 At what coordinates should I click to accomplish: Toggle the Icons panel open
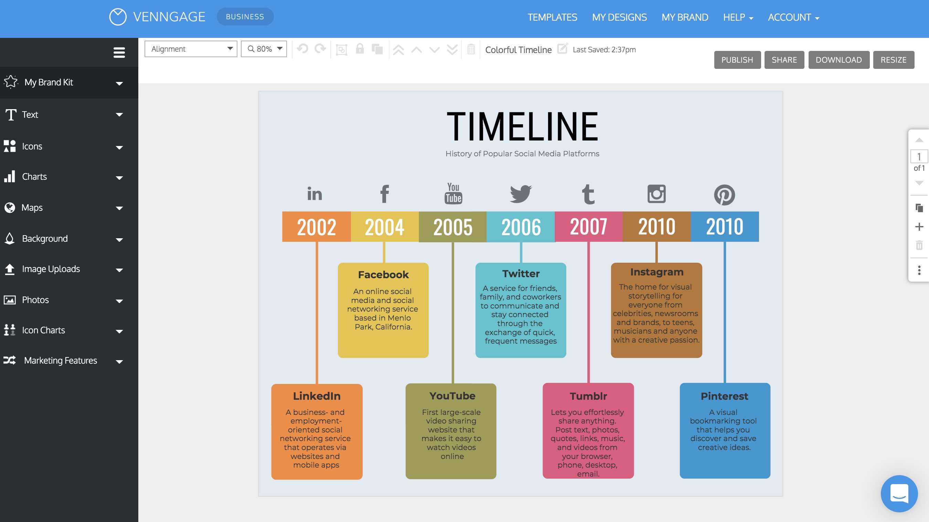pos(64,146)
